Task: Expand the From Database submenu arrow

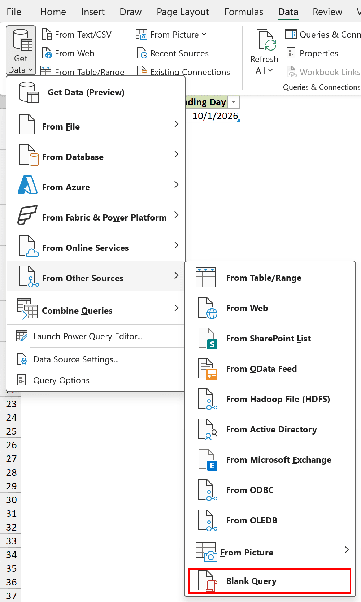Action: pyautogui.click(x=176, y=154)
